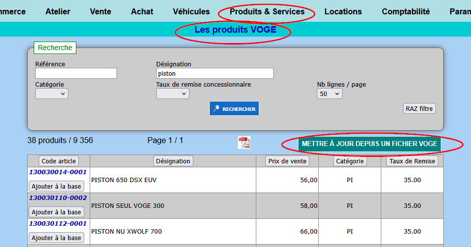Expand the Taux de remise concessionnaire dropdown
The width and height of the screenshot is (471, 247).
pos(173,94)
